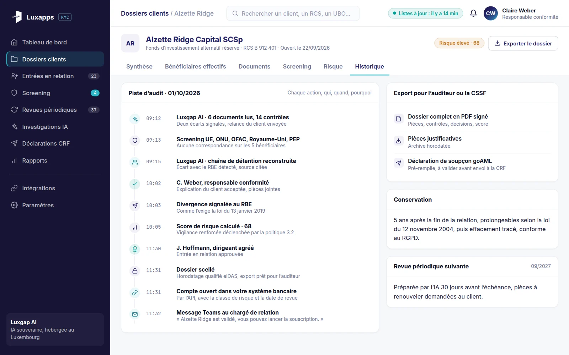Viewport: 569px width, 355px height.
Task: Go to Screening in the sidebar
Action: (x=55, y=93)
